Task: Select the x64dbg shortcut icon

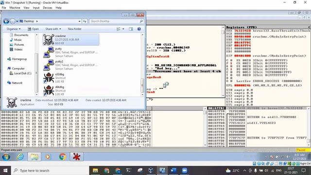Action: [49, 90]
